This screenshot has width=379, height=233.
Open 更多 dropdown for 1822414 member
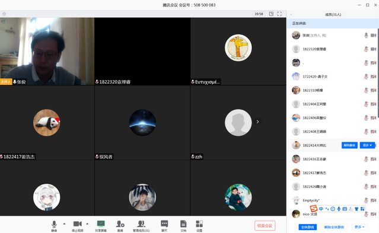point(367,145)
